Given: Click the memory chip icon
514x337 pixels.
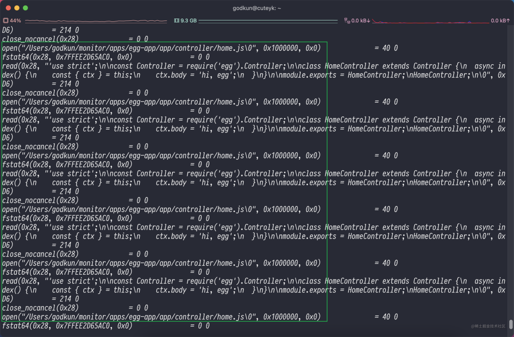Looking at the screenshot, I should click(x=177, y=20).
